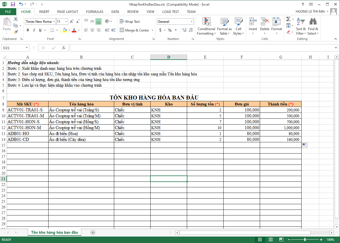Increase font size with the large A
The image size is (340, 243).
(x=72, y=22)
